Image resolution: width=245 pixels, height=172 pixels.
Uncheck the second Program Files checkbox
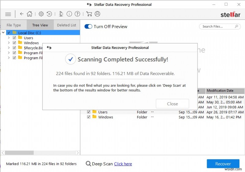click(14, 58)
